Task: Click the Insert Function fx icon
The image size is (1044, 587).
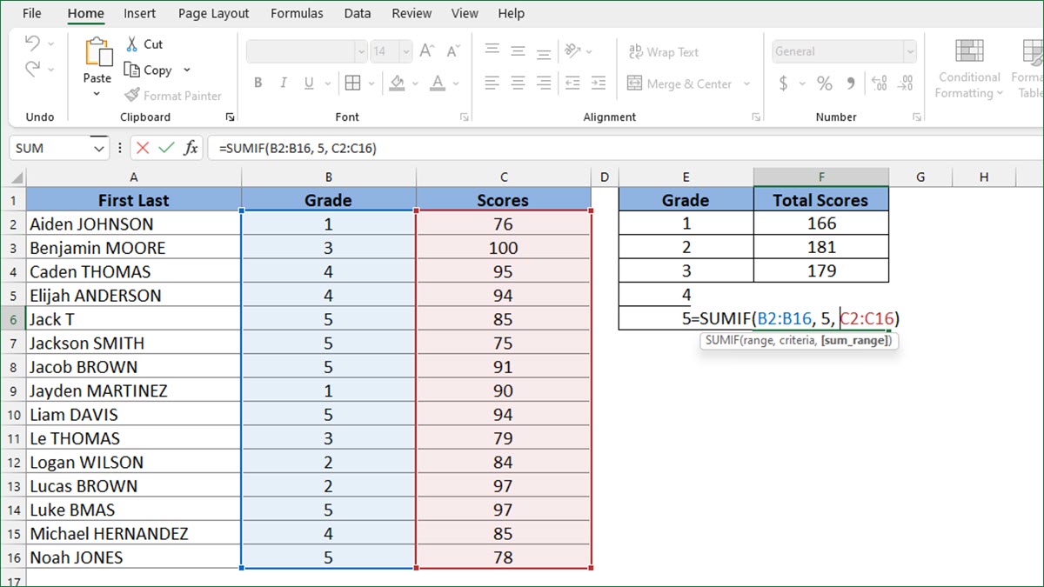Action: pos(191,148)
